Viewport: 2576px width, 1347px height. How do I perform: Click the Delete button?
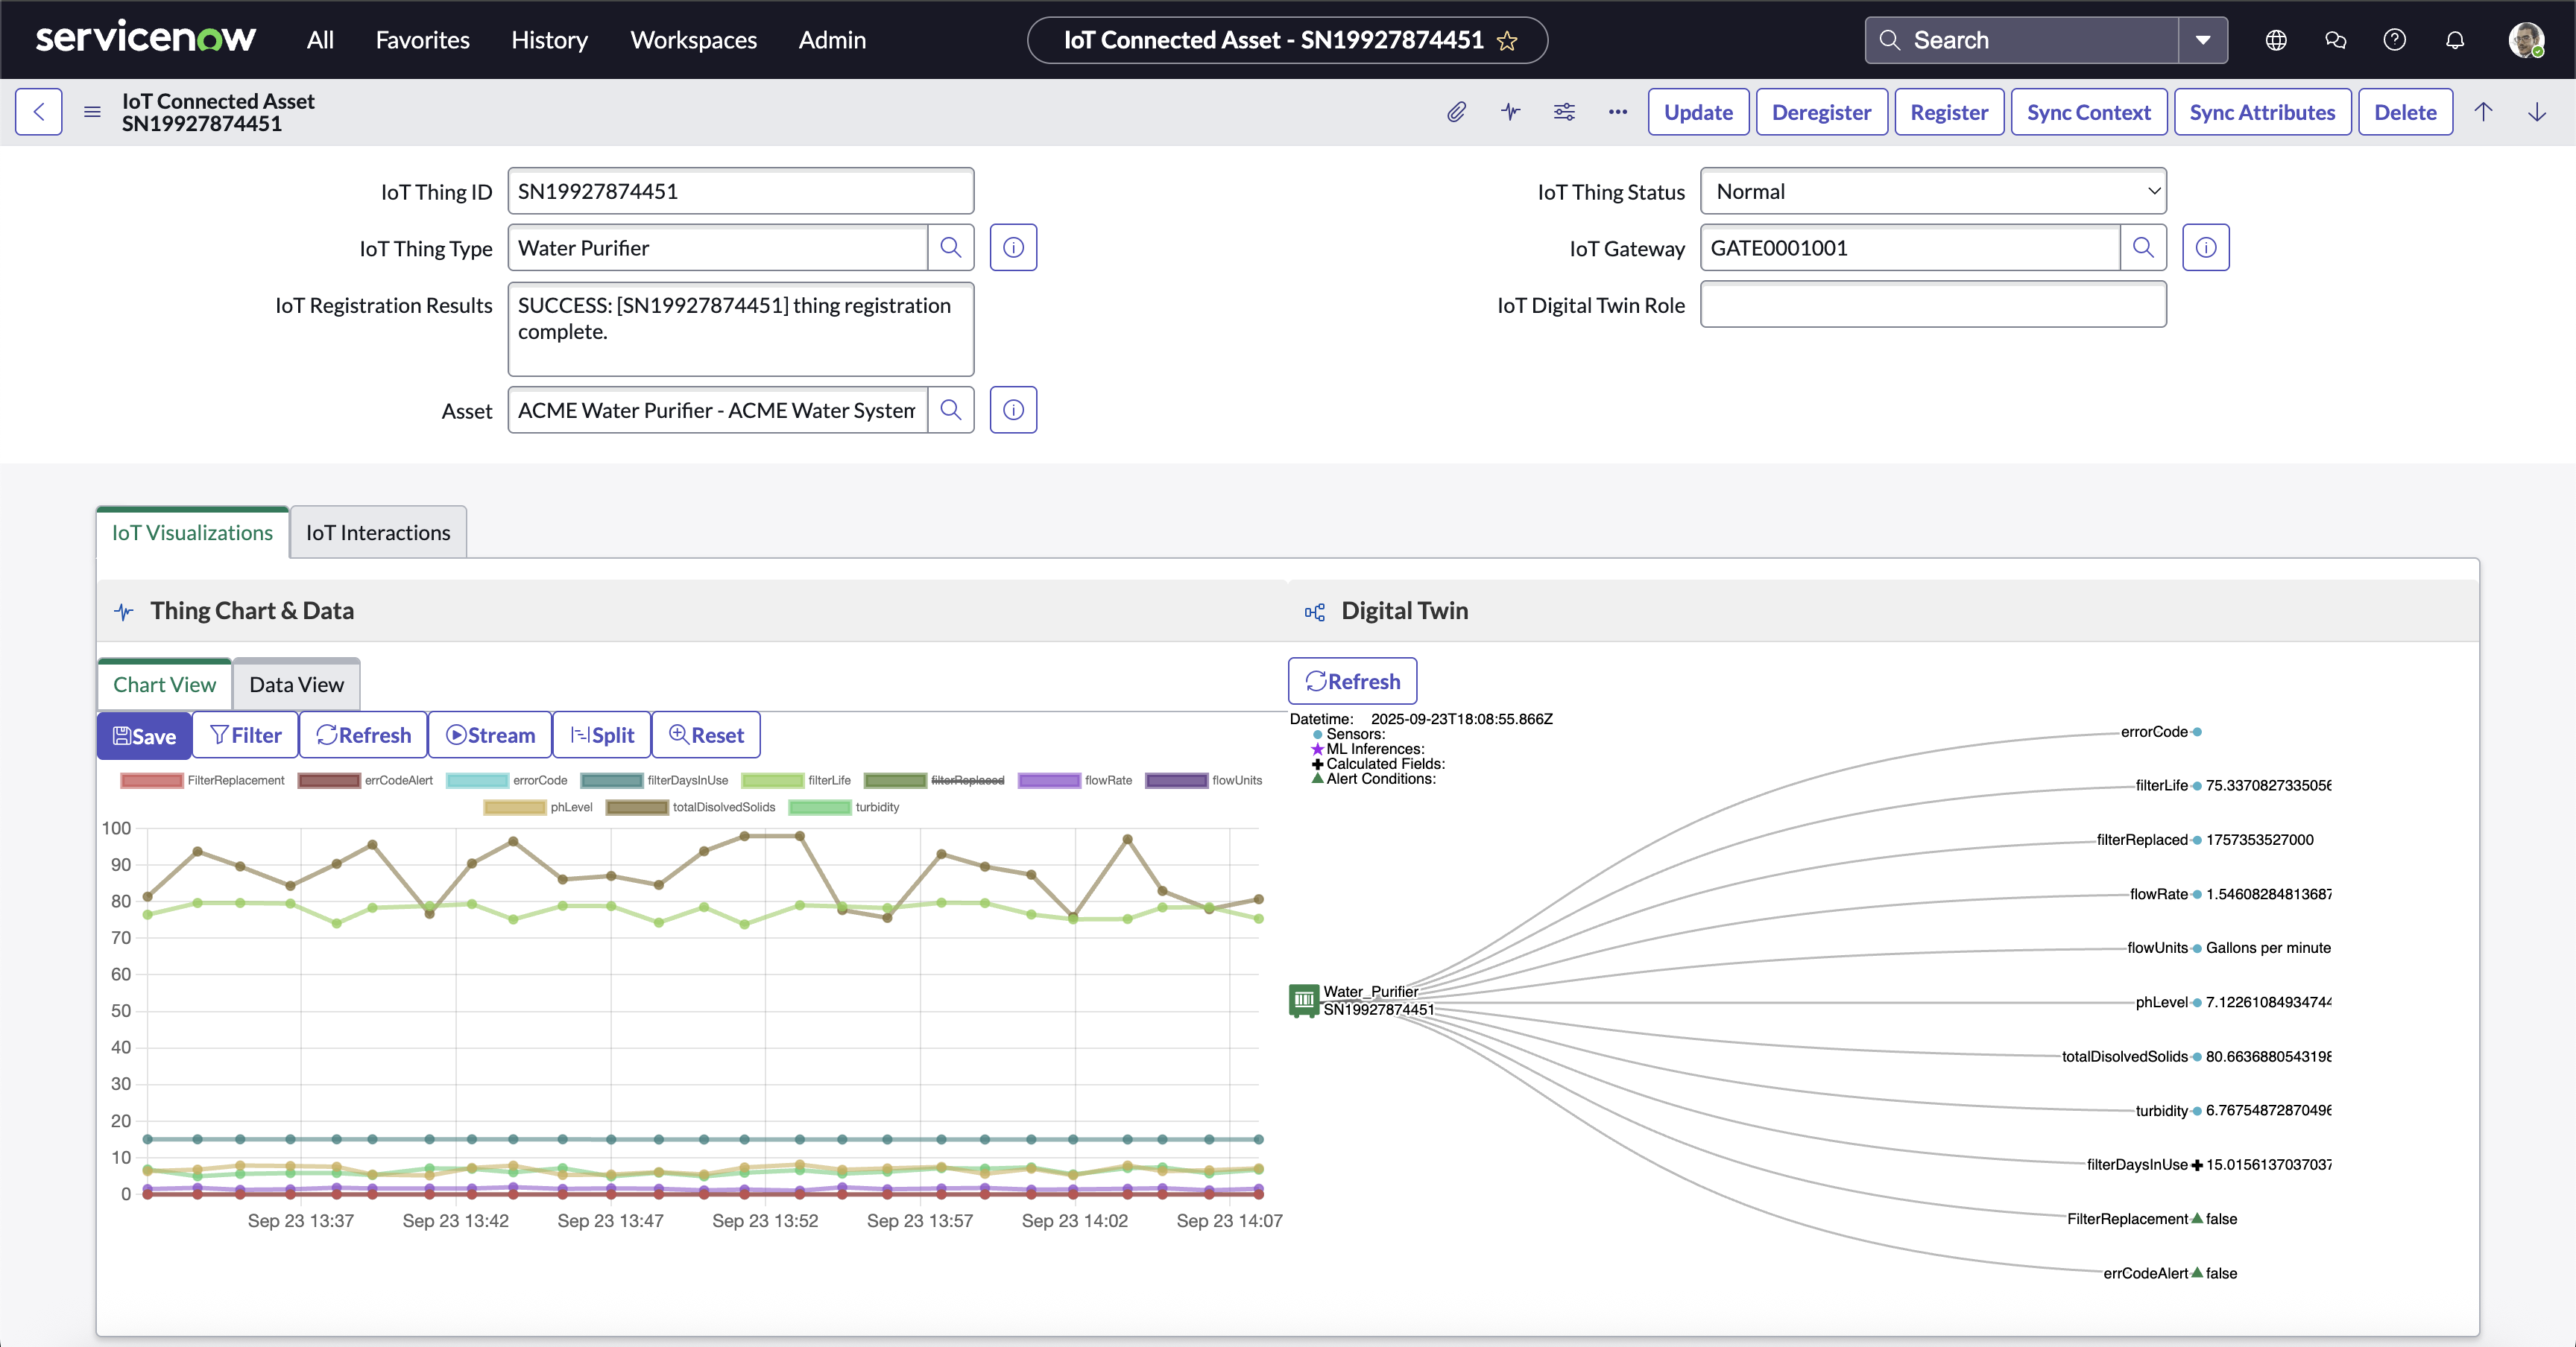2405,112
